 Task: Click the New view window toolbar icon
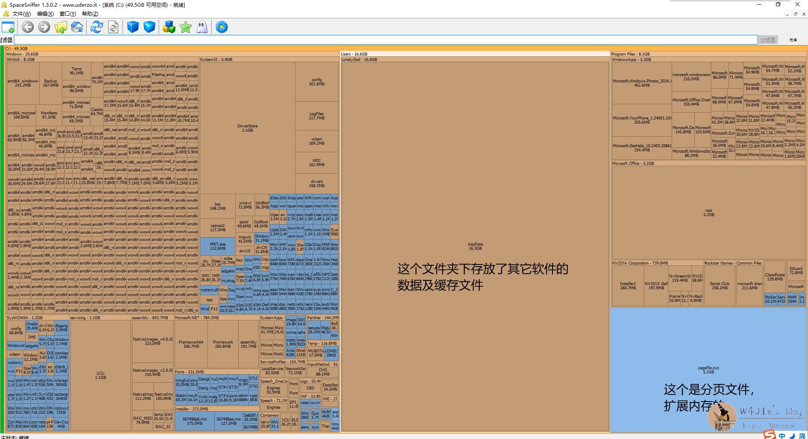pos(8,27)
